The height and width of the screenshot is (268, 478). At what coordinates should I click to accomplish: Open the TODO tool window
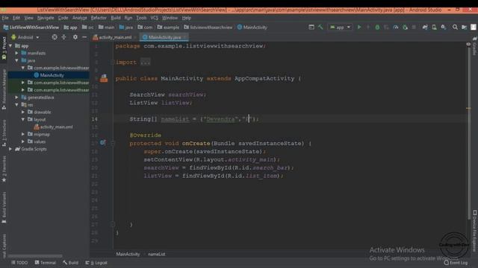tap(19, 263)
